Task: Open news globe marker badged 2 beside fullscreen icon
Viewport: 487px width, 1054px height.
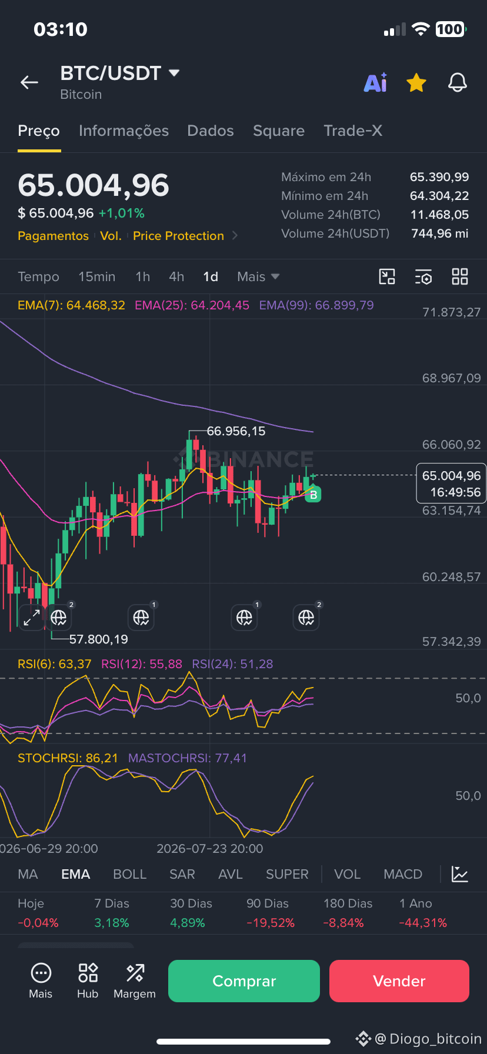Action: (x=59, y=618)
